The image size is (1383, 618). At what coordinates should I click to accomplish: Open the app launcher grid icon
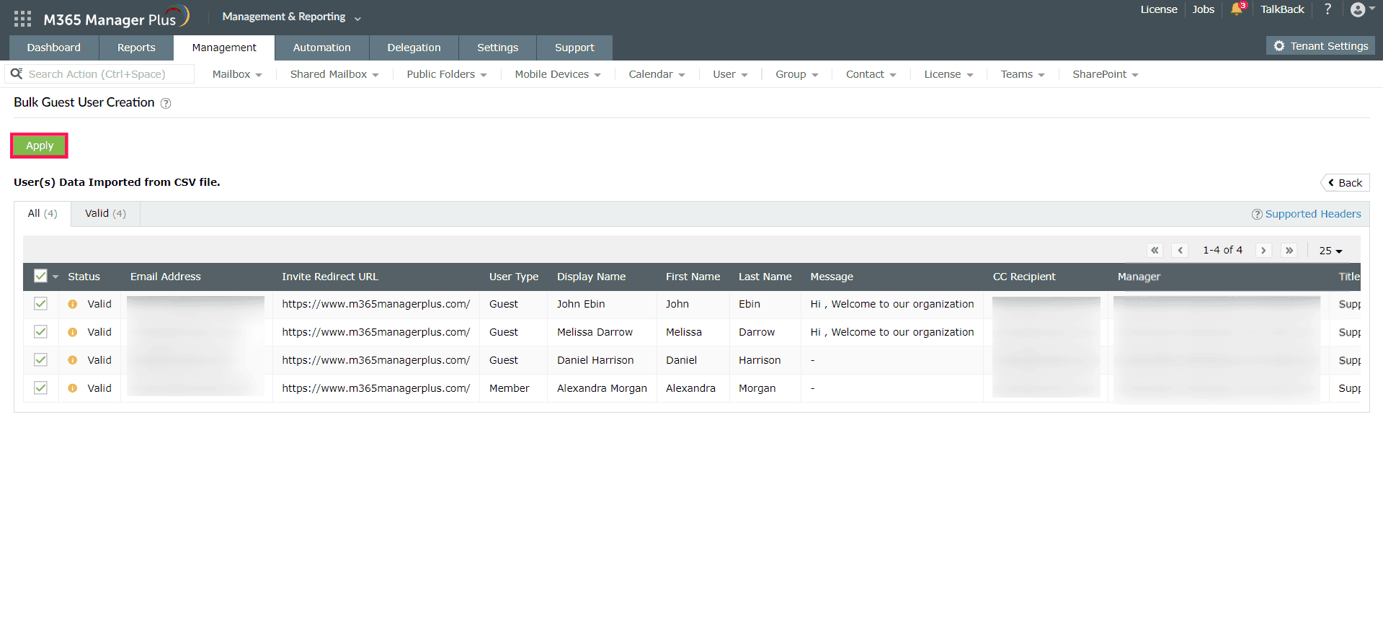(22, 19)
